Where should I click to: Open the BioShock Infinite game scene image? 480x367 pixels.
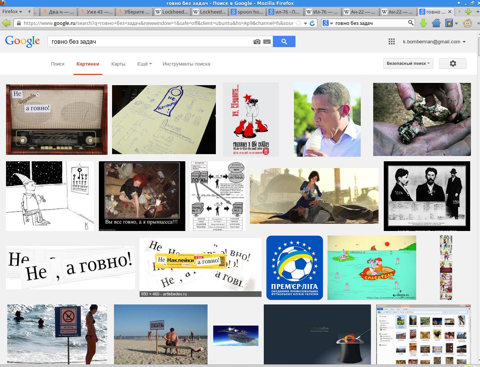(314, 196)
